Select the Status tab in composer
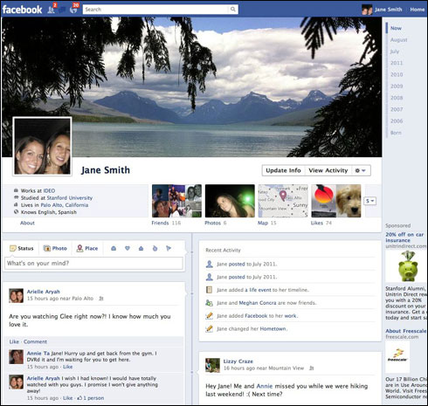 (22, 248)
